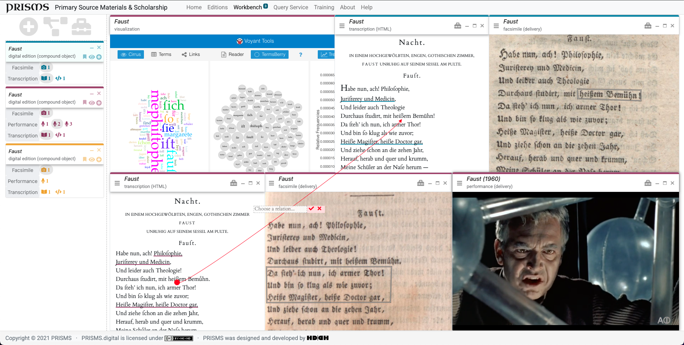The height and width of the screenshot is (345, 684).
Task: Choose a relation dropdown field
Action: click(280, 209)
